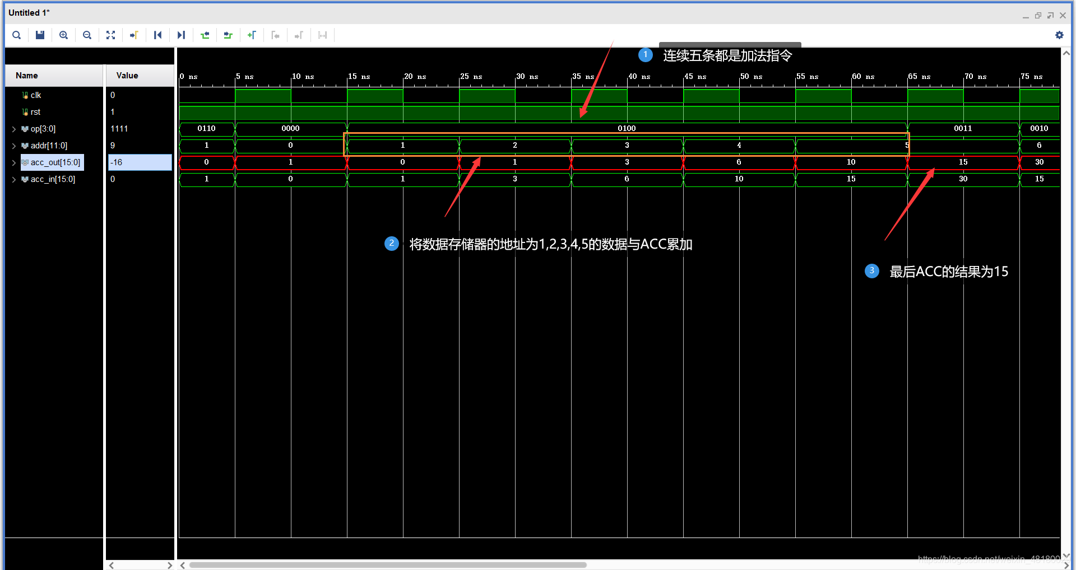This screenshot has width=1076, height=570.
Task: Open waveform settings gear
Action: click(1059, 35)
